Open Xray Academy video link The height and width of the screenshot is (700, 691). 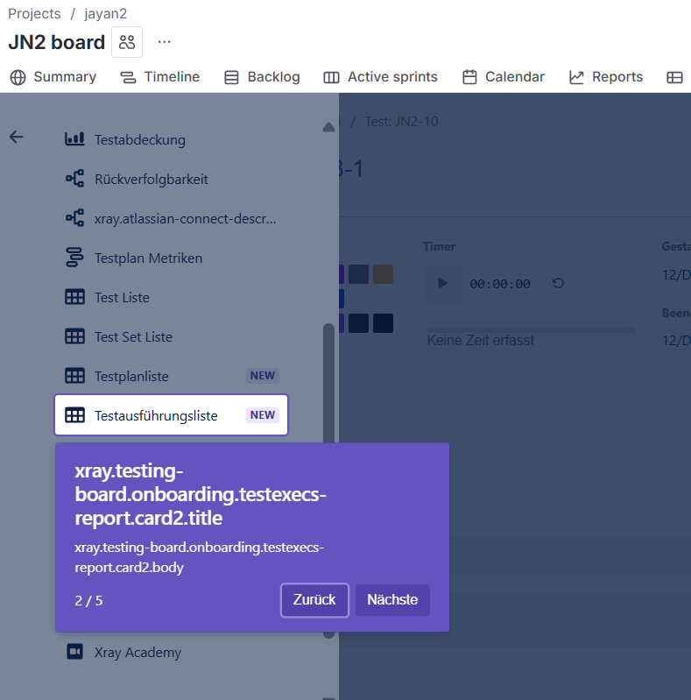[x=137, y=652]
